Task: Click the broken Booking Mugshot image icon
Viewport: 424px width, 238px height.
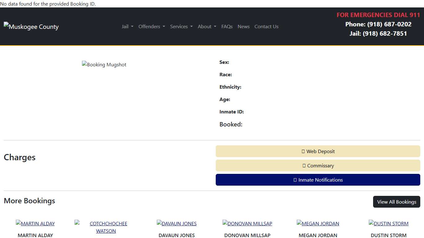Action: 84,64
